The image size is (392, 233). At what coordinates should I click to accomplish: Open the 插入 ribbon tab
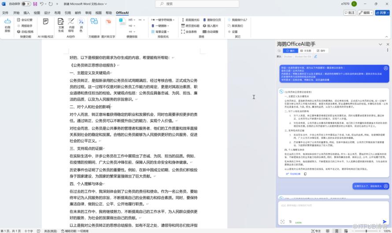click(x=27, y=13)
